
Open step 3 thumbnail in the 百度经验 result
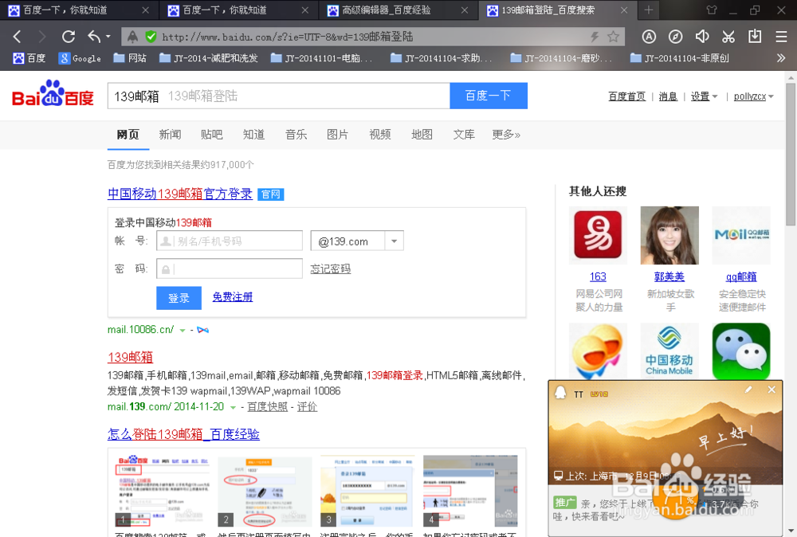367,492
